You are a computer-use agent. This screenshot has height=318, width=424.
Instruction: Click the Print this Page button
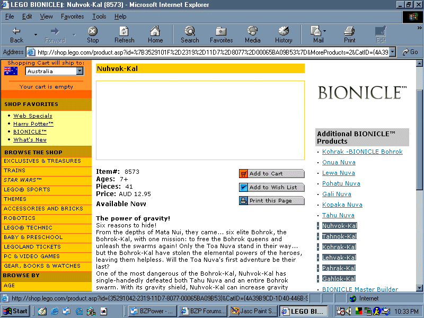pos(272,201)
